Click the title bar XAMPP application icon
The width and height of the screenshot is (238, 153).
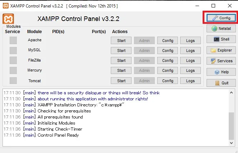tap(5, 6)
